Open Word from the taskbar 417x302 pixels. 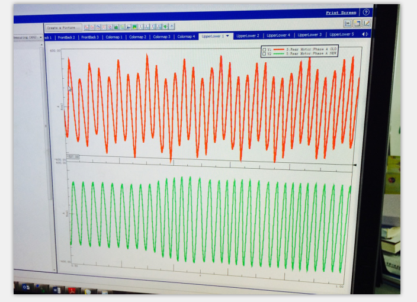point(57,290)
